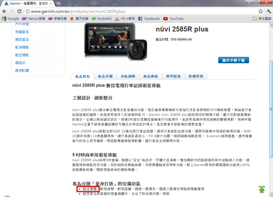
Task: Click the browser Forward arrow
Action: pos(12,12)
